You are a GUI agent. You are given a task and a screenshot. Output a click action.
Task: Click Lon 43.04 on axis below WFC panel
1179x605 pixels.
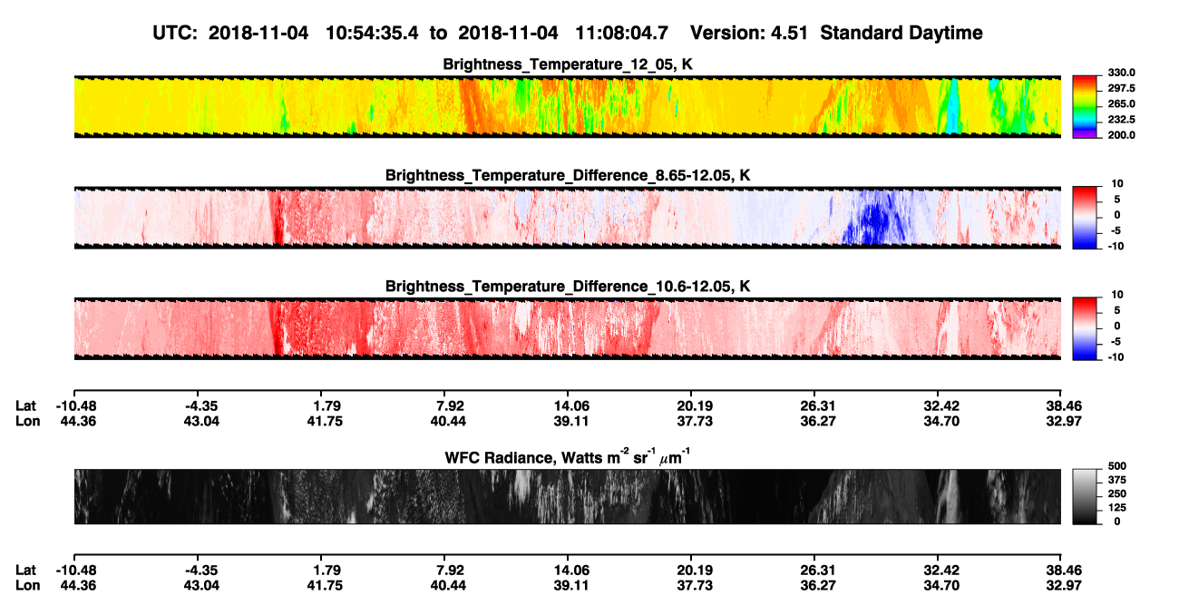[x=201, y=586]
